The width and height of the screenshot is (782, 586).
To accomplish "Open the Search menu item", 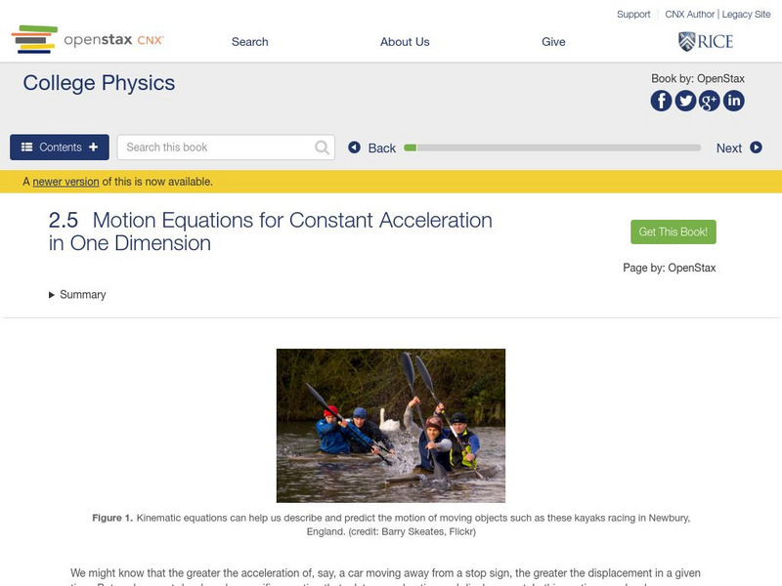I will [249, 42].
